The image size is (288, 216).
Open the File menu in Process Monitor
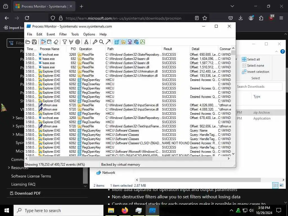30,34
